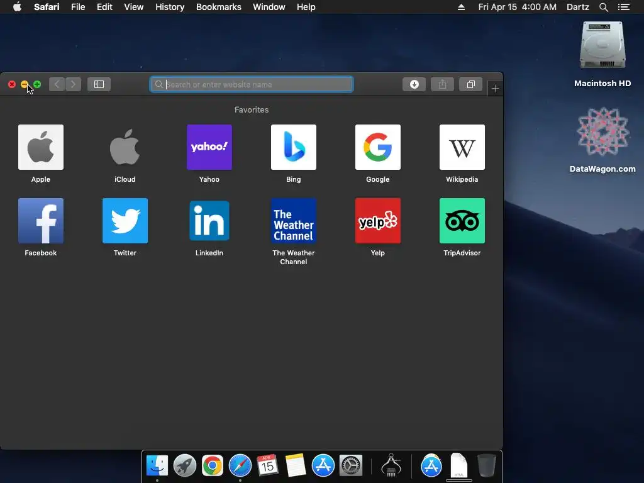Open Finder from the Dock

click(x=157, y=466)
